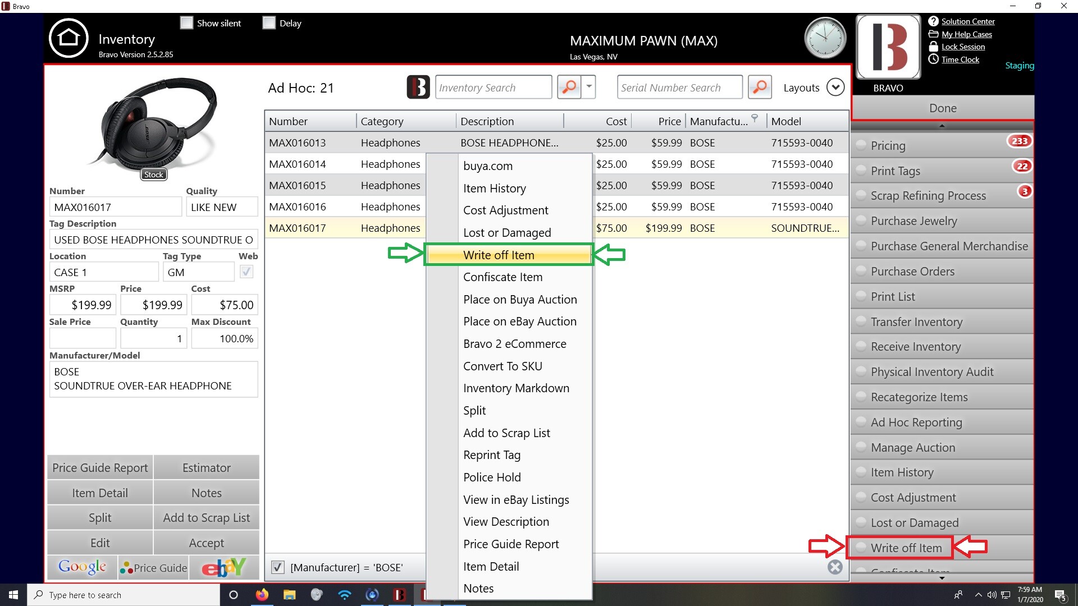
Task: Click in Serial Number Search field
Action: 679,87
